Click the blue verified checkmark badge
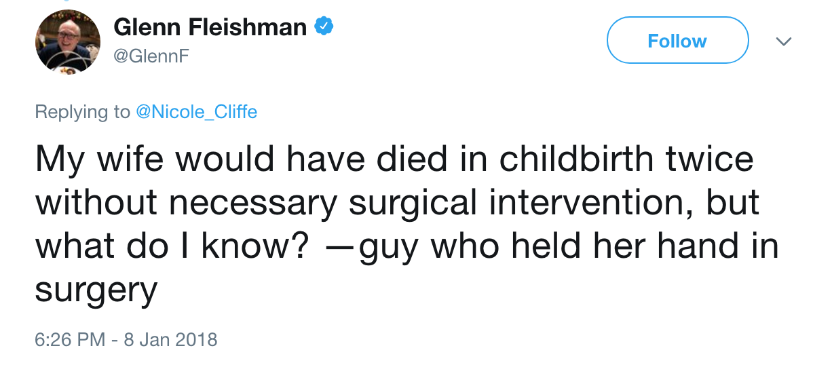This screenshot has height=365, width=832. pyautogui.click(x=324, y=27)
